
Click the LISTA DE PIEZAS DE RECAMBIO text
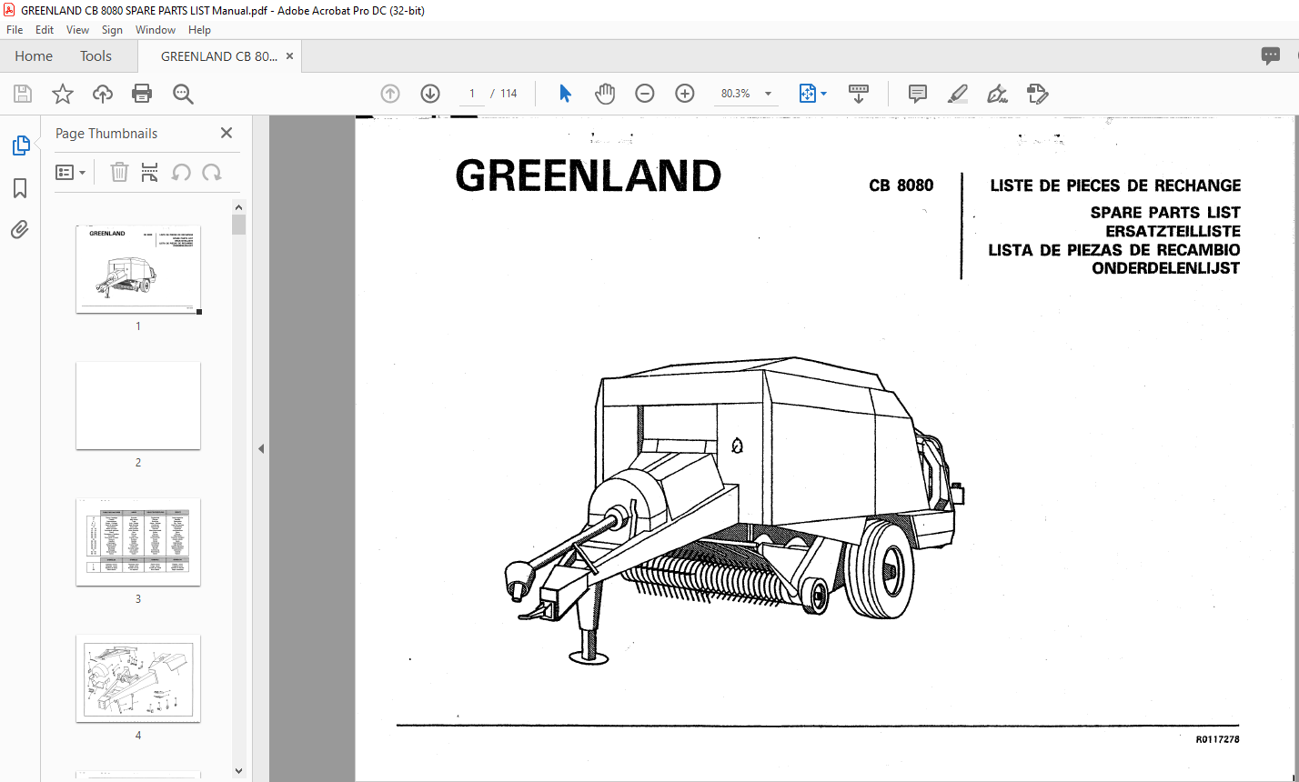1114,250
